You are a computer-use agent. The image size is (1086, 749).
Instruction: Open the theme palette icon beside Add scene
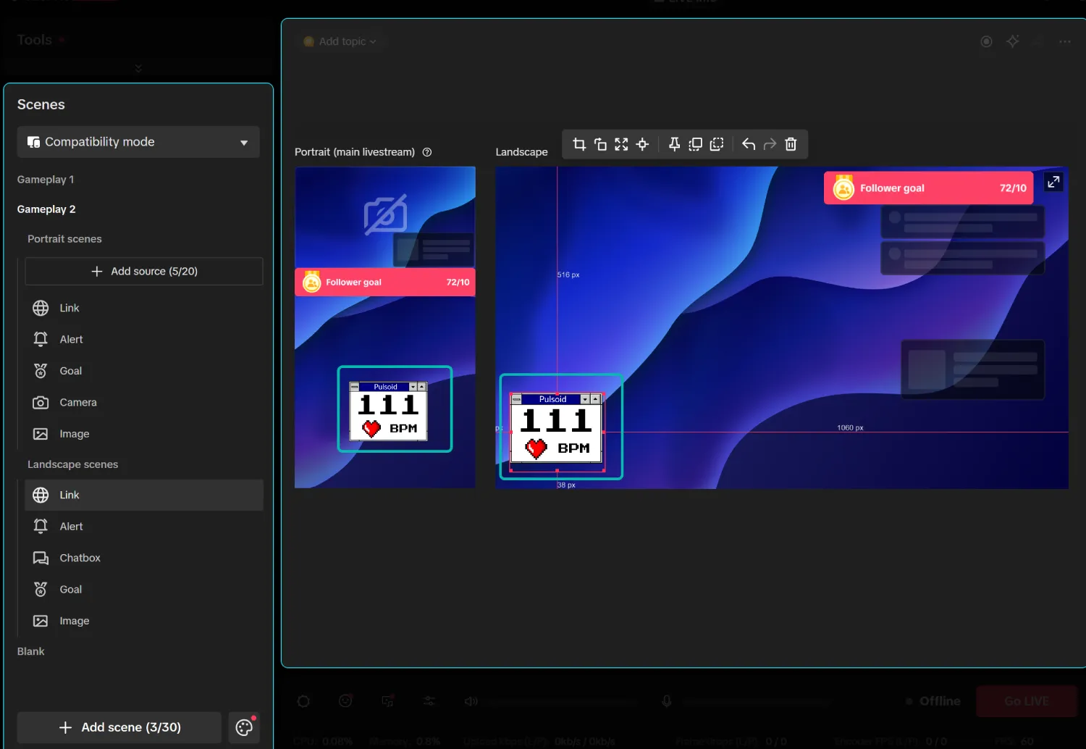tap(245, 727)
